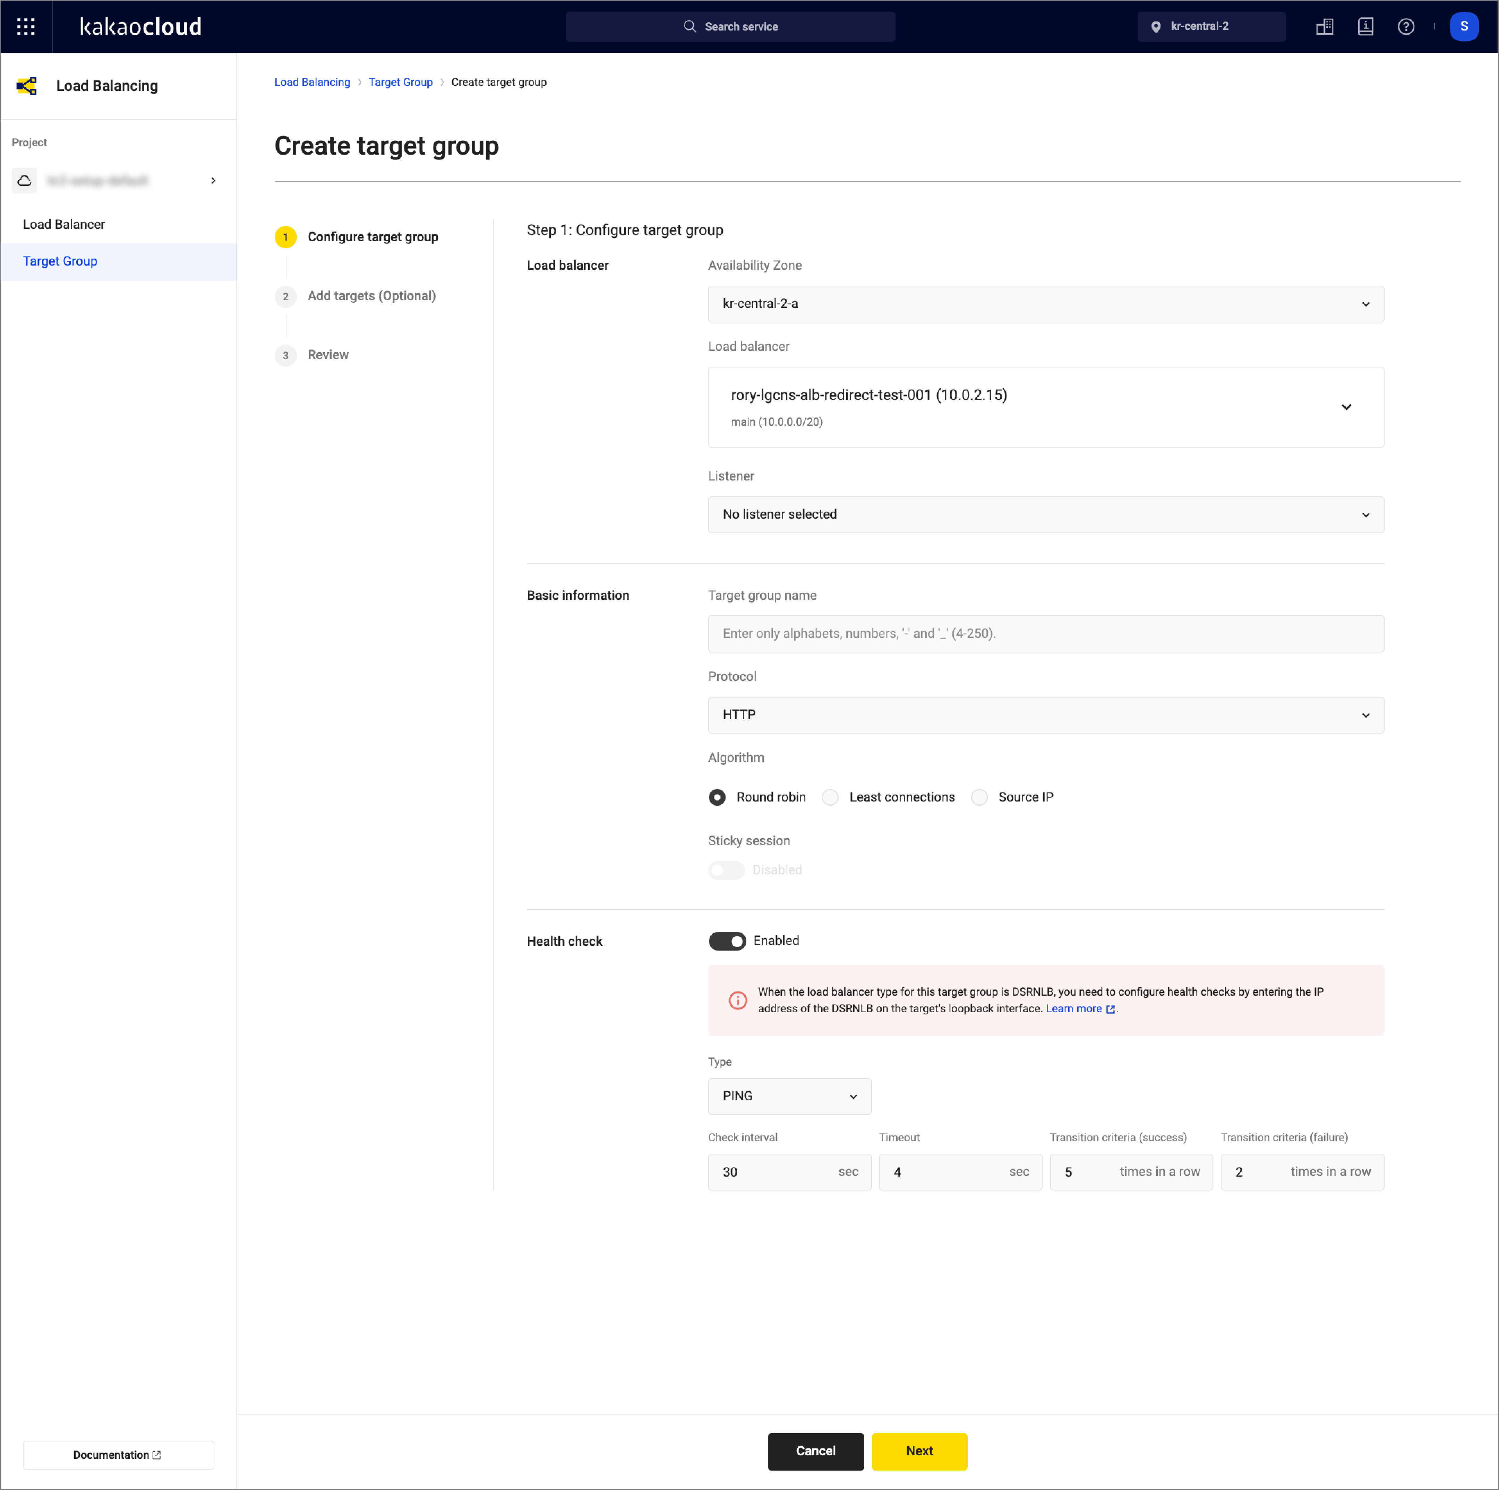Open the account info badge icon

pos(1365,26)
